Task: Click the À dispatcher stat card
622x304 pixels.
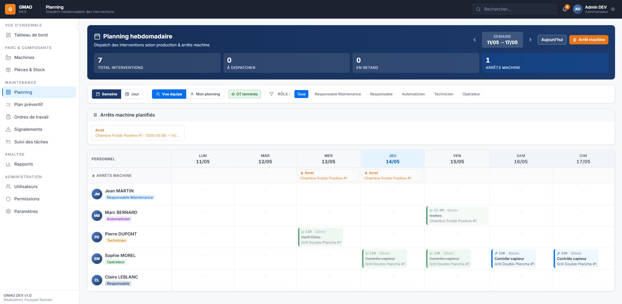Action: 286,63
